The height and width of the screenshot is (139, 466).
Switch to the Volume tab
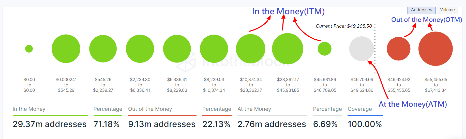pyautogui.click(x=447, y=10)
